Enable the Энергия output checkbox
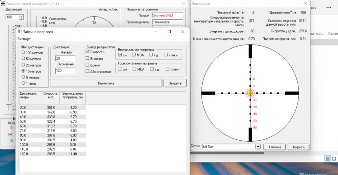Viewport: 338px width, 175px height. point(88,58)
